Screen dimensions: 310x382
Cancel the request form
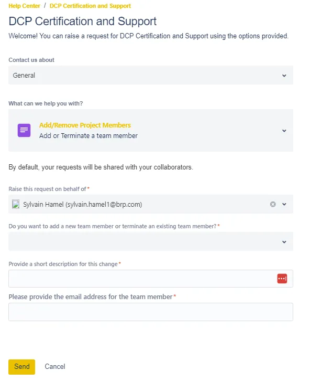[x=55, y=367]
